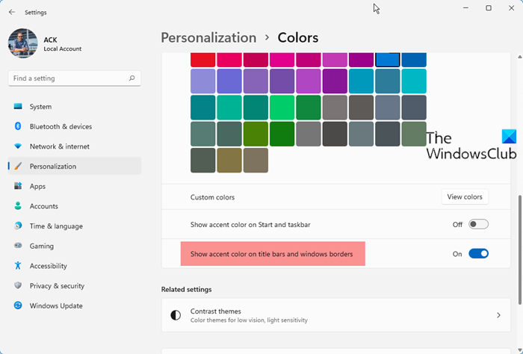Navigate to Personalization breadcrumb link

pyautogui.click(x=208, y=37)
